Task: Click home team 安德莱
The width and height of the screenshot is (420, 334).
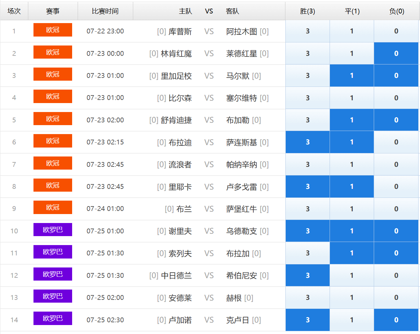Action: [x=180, y=298]
